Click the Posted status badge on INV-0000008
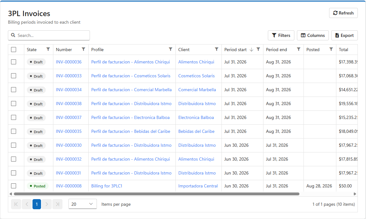Image resolution: width=366 pixels, height=219 pixels. 38,186
